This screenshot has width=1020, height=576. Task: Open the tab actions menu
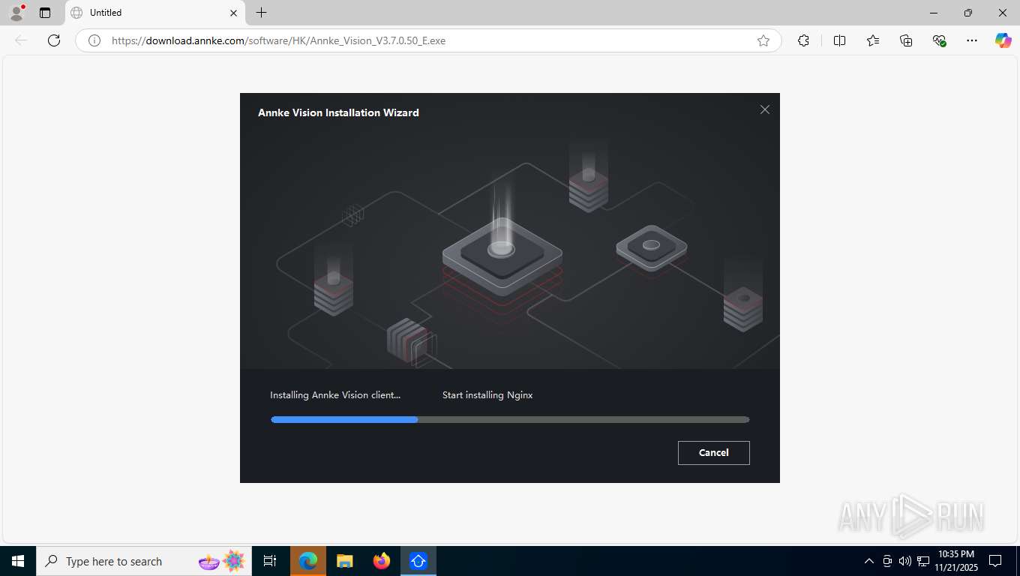coord(45,13)
